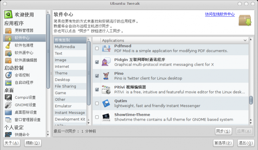Check the Qutim checkbox
The height and width of the screenshot is (150, 258).
tap(97, 103)
